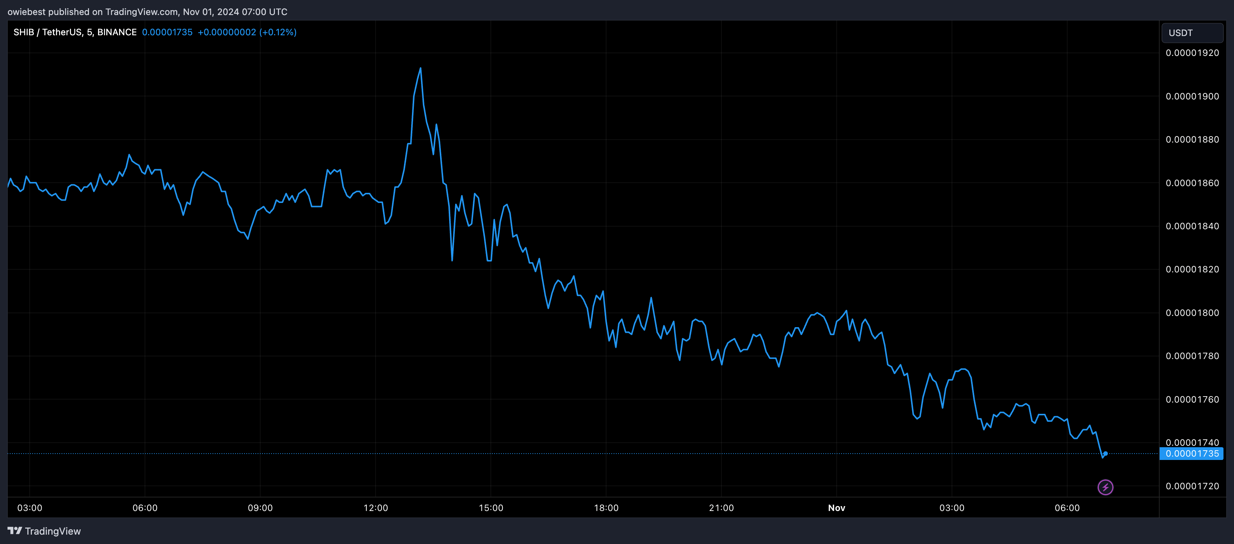Click the 0.00001720 price scale label
This screenshot has height=544, width=1234.
1192,485
